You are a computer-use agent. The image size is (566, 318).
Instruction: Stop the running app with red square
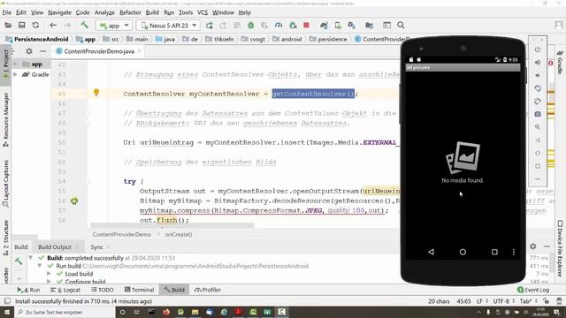307,26
